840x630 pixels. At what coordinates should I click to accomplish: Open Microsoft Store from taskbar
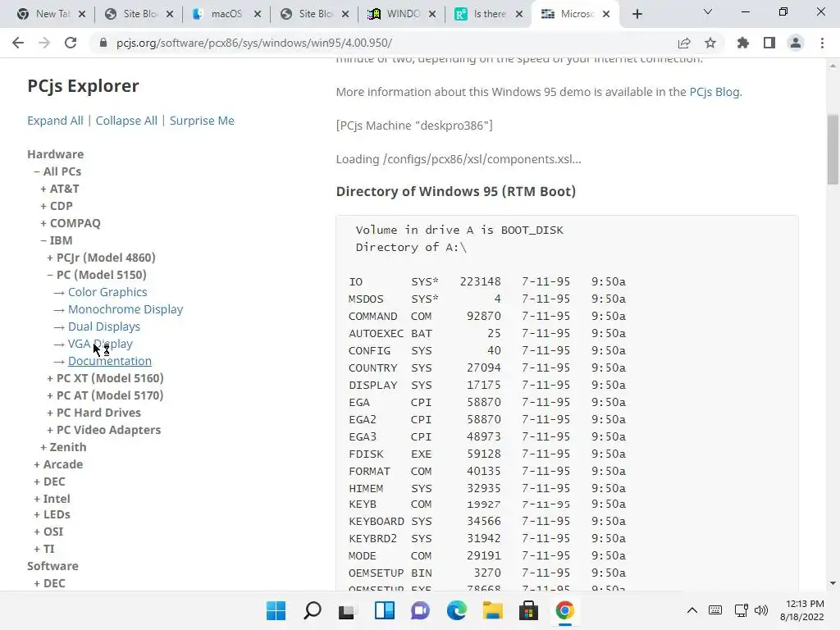(x=529, y=610)
